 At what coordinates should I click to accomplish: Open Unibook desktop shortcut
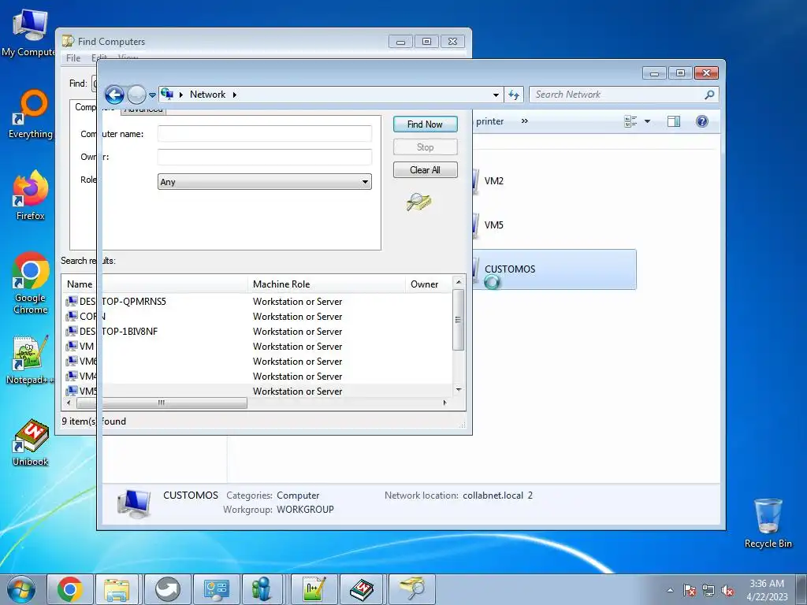pyautogui.click(x=31, y=443)
